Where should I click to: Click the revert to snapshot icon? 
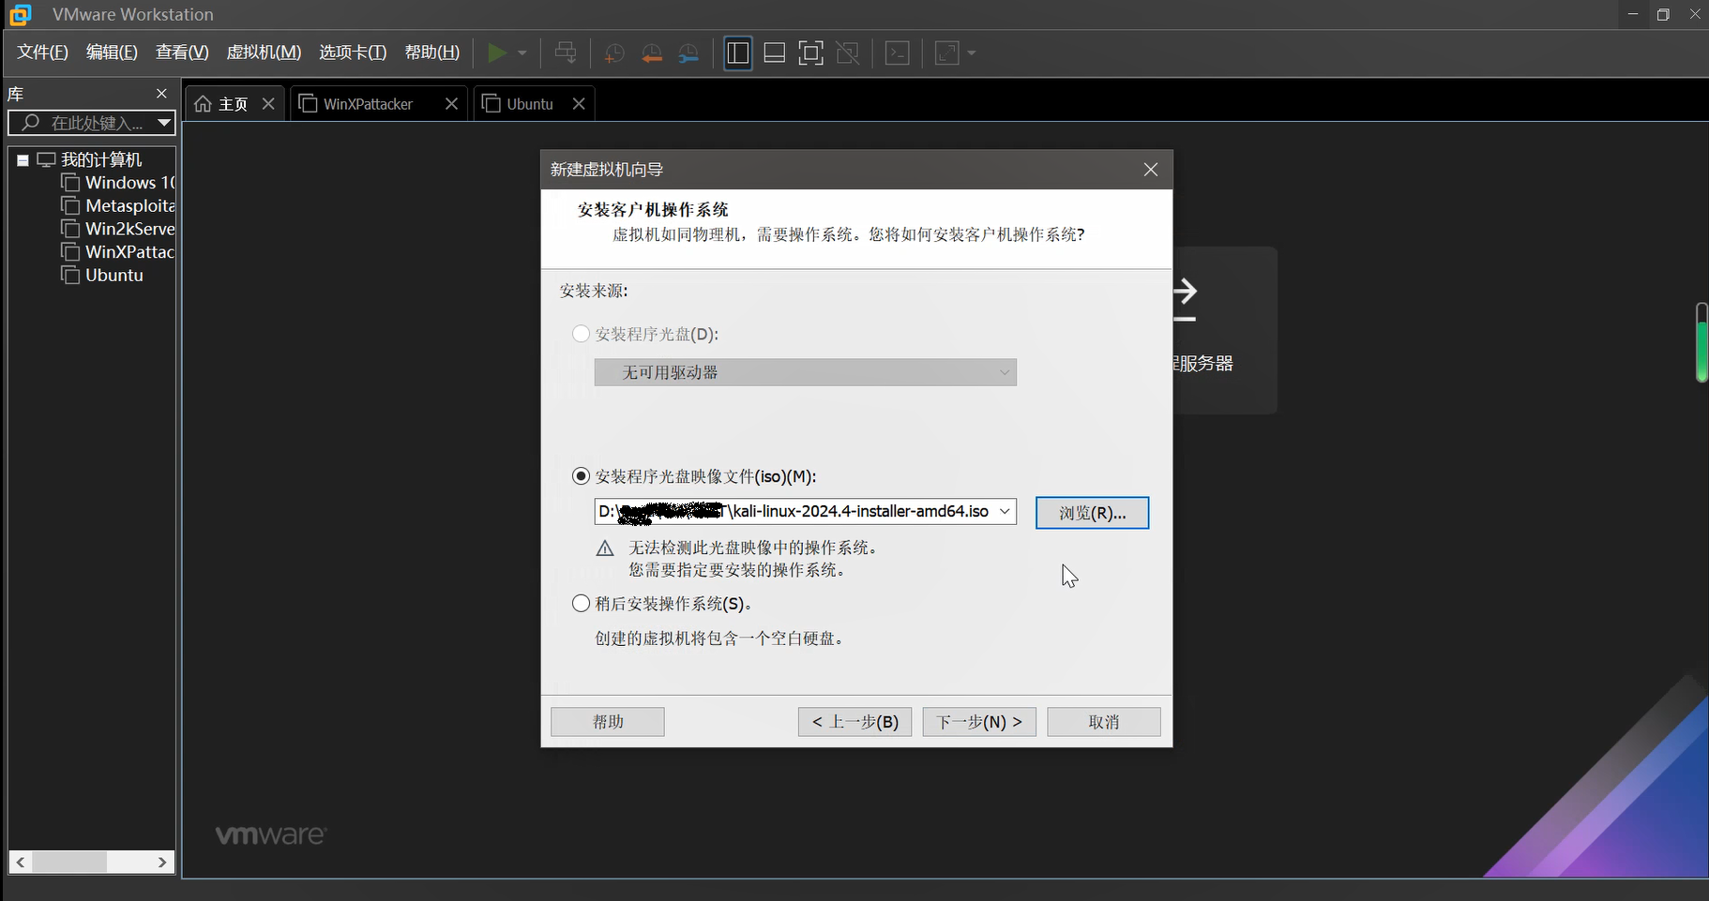[x=652, y=53]
